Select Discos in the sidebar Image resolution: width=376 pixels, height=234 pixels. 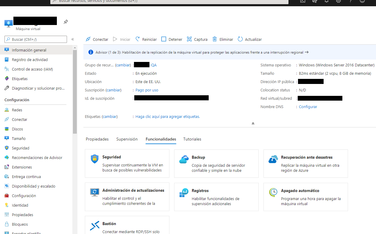18,129
